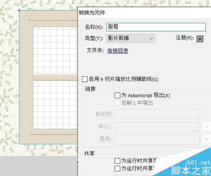Select the window frame shape on stage
This screenshot has height=176, width=211.
click(48, 77)
